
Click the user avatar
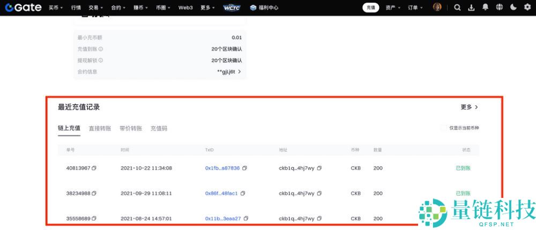point(437,7)
